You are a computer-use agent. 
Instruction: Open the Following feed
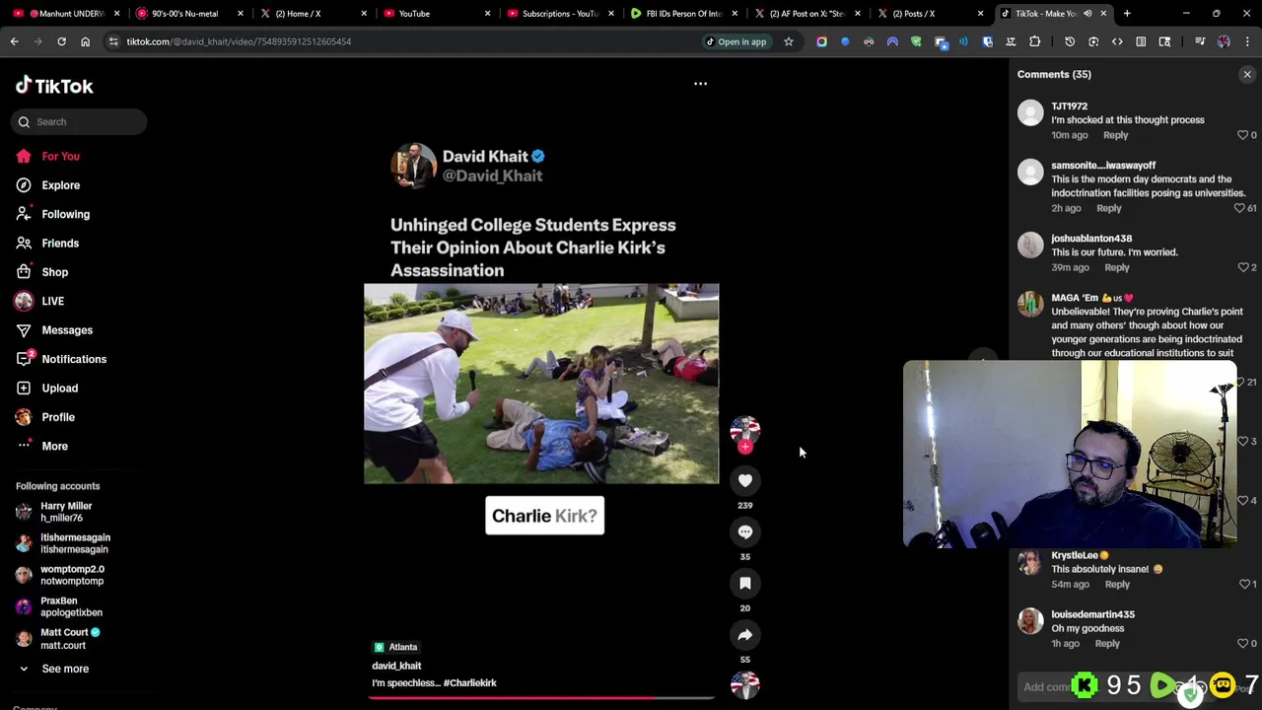click(52, 214)
